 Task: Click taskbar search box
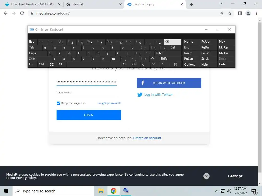pos(53,191)
